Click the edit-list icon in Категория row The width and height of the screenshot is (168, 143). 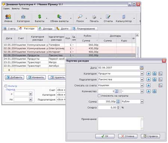pos(155,74)
